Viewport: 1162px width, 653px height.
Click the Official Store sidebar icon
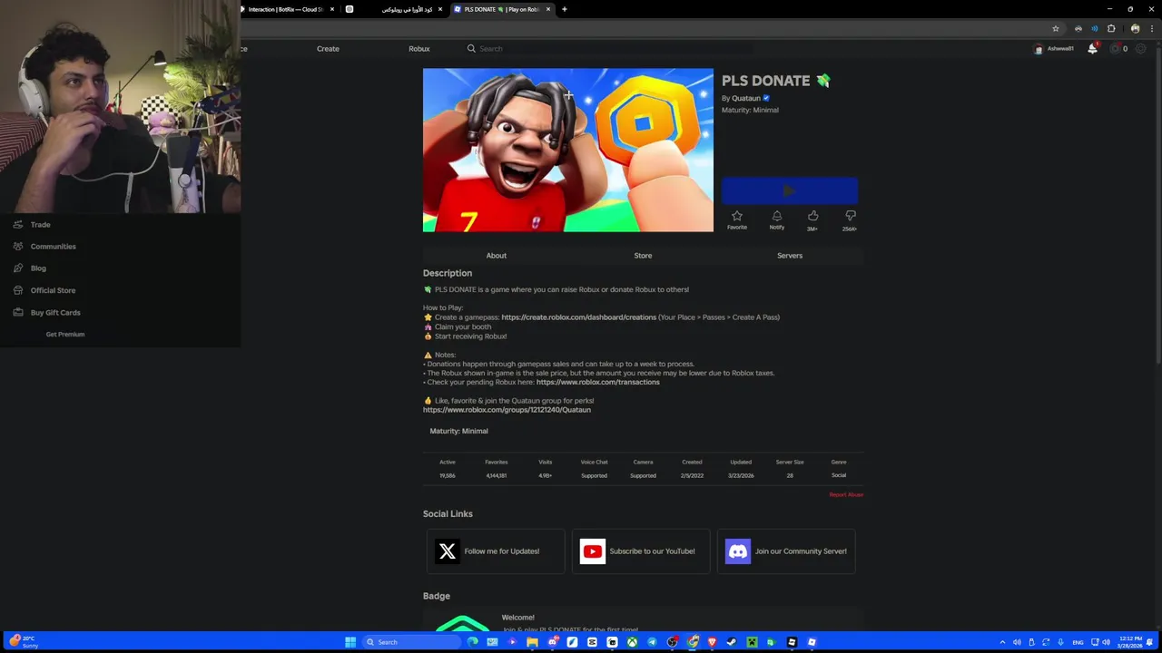(18, 290)
